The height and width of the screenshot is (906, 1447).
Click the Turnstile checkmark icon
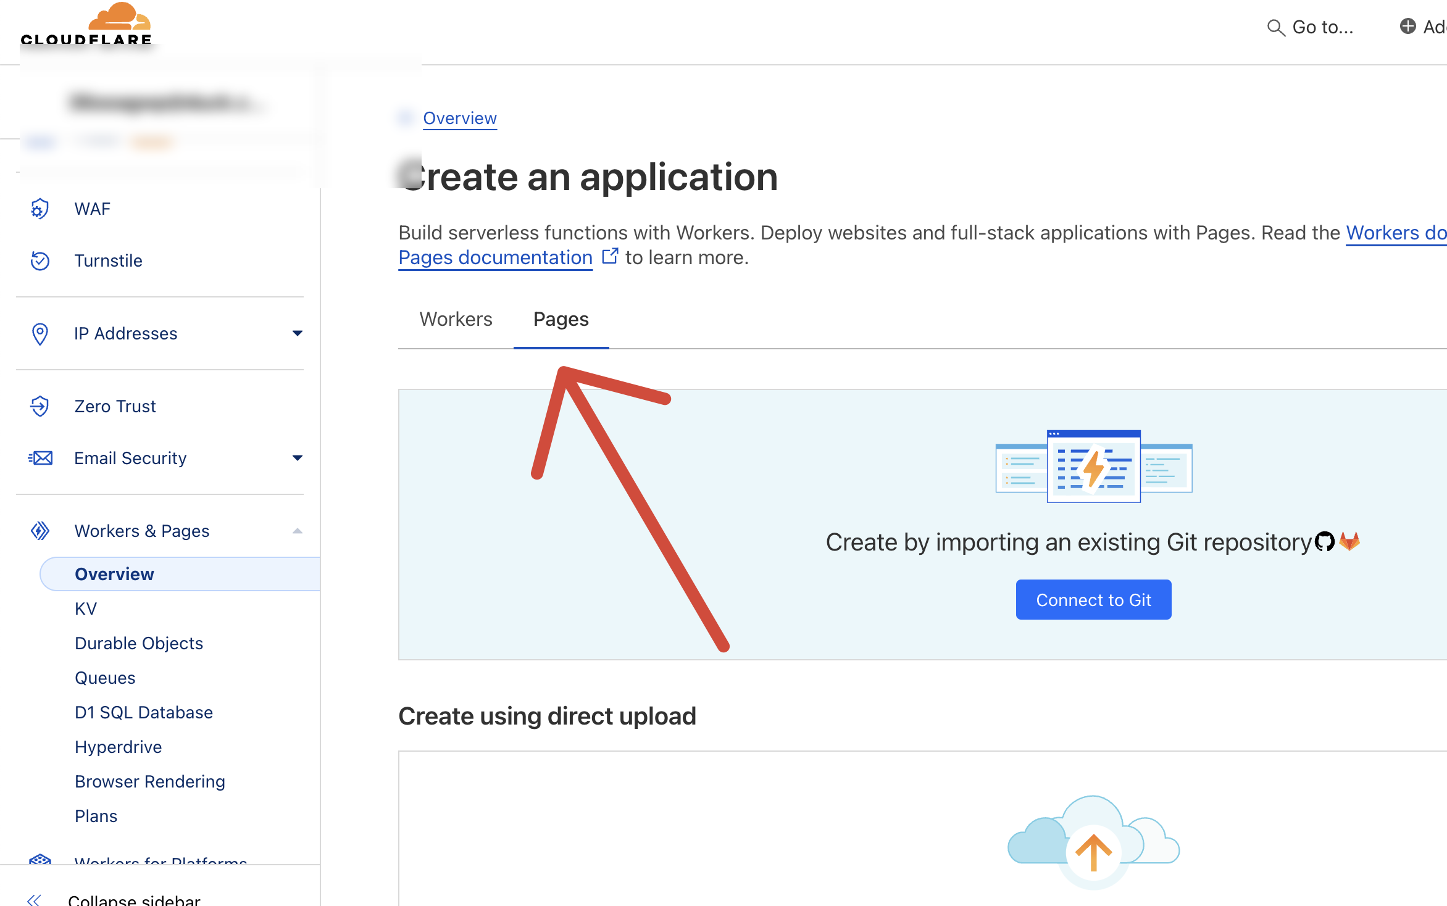point(40,260)
